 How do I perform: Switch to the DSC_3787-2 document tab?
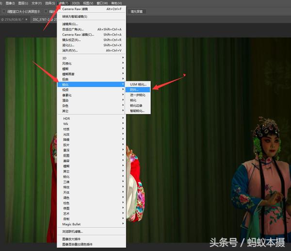point(44,19)
